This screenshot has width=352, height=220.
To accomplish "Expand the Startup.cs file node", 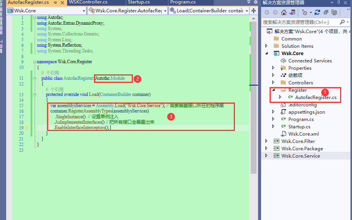I will click(x=273, y=126).
